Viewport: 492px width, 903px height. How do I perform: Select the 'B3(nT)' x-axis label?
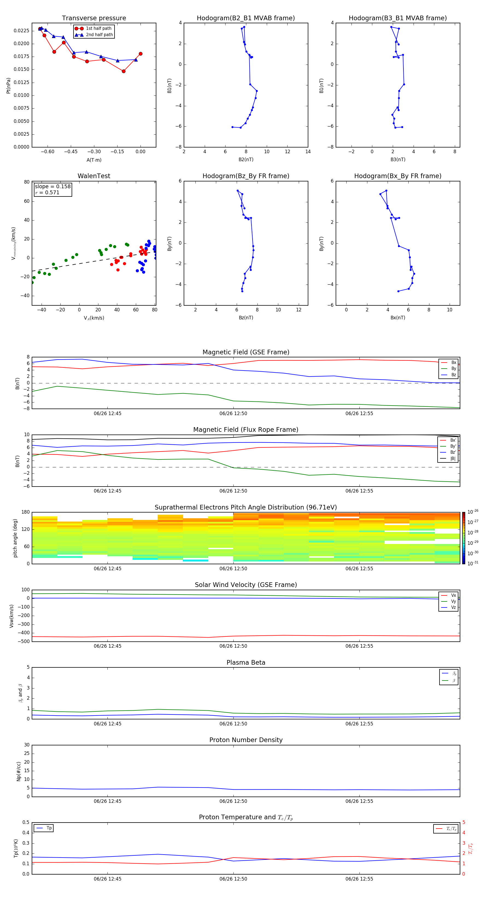[398, 160]
